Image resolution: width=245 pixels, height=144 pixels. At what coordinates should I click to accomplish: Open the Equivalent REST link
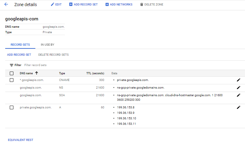tap(20, 140)
